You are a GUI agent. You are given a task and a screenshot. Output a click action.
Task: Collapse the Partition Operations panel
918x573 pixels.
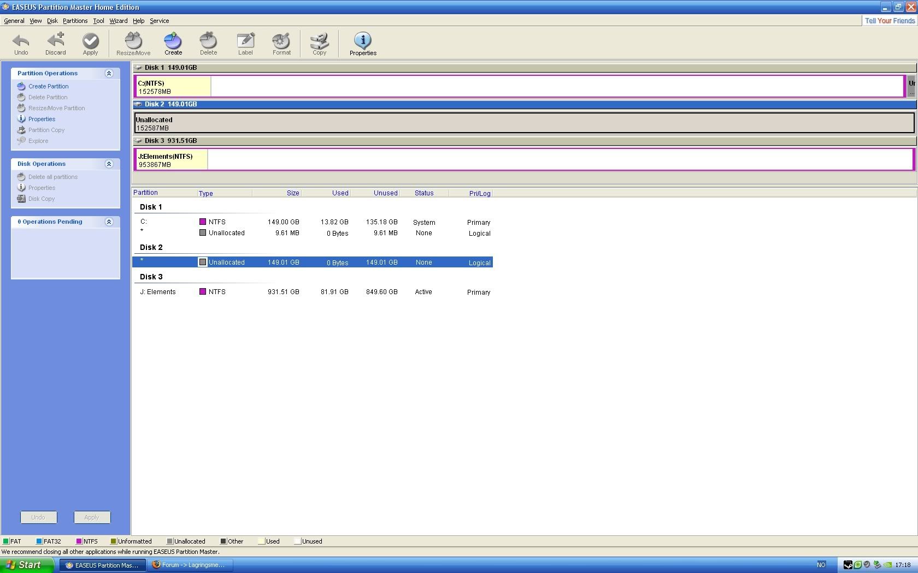[x=109, y=73]
